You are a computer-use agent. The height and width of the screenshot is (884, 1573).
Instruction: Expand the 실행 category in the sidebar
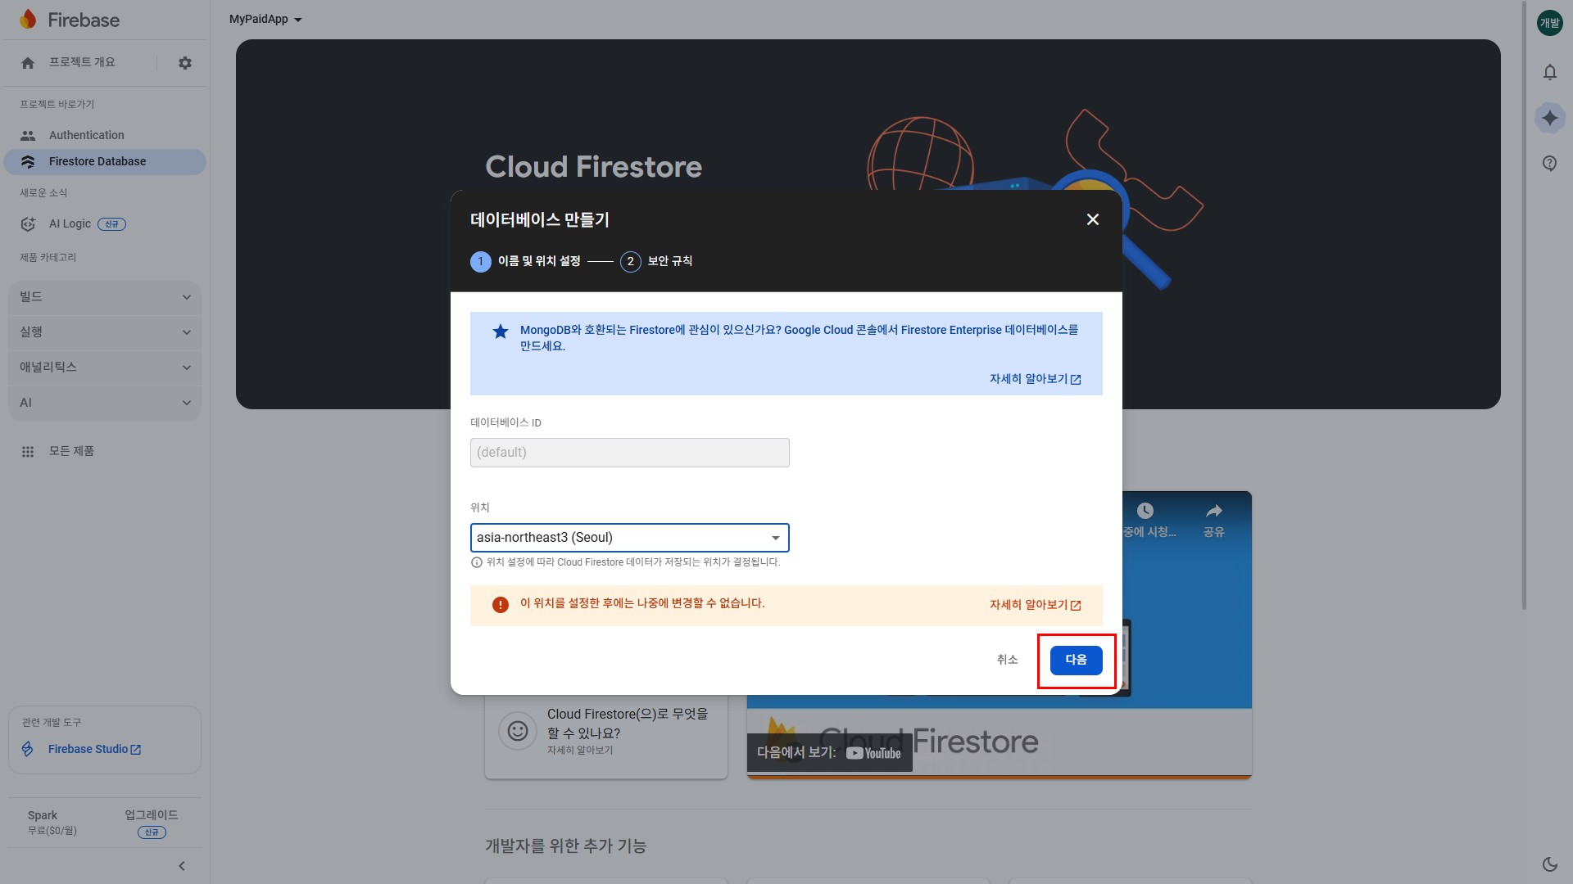[x=105, y=332]
